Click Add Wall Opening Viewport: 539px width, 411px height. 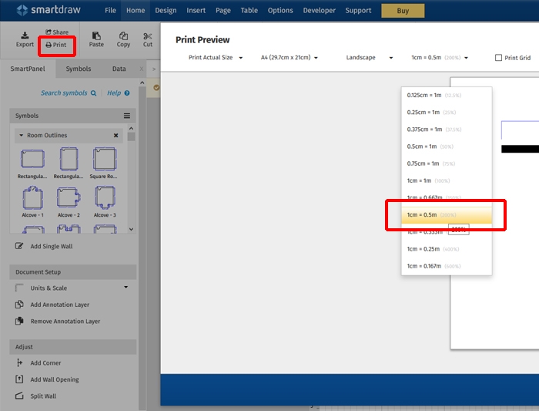click(x=47, y=379)
